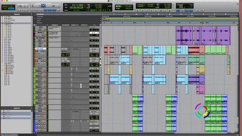This screenshot has width=242, height=136.
Task: Record-enable the Inst 2 track
Action: (37, 61)
